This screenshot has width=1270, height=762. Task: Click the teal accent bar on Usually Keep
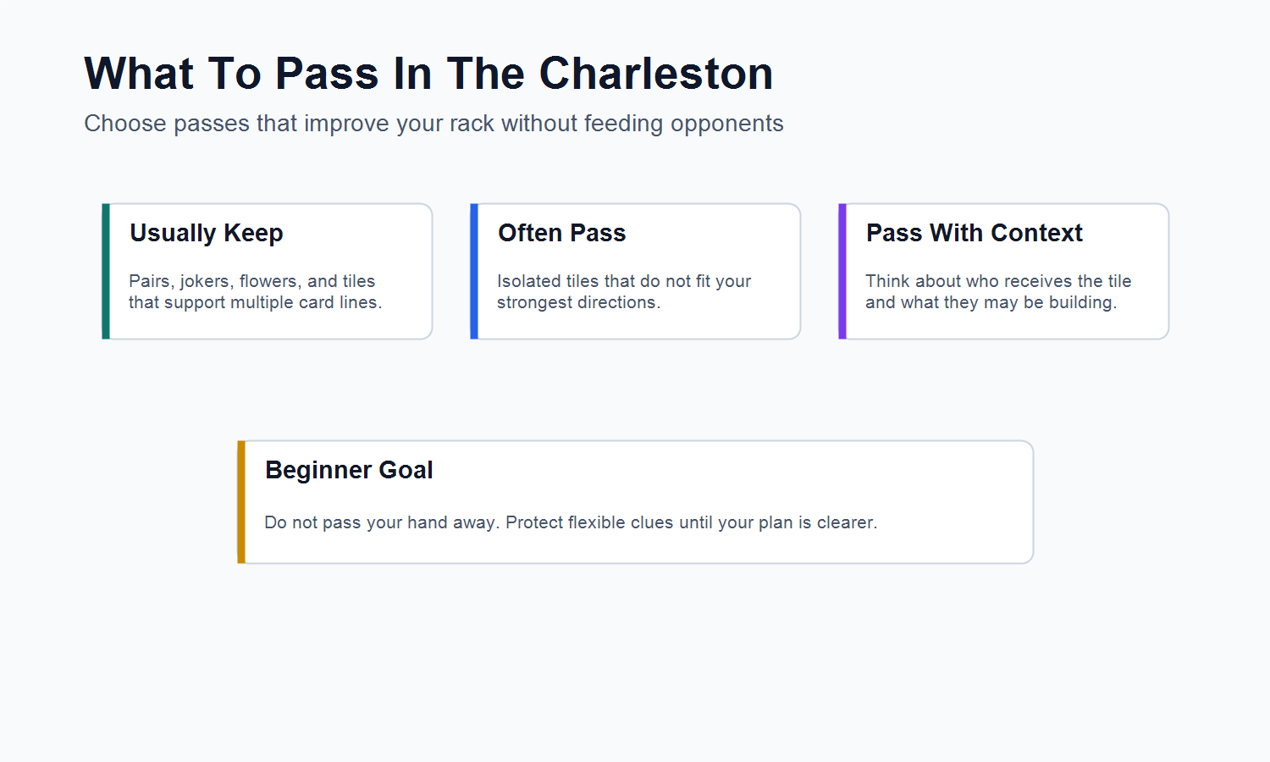(106, 271)
